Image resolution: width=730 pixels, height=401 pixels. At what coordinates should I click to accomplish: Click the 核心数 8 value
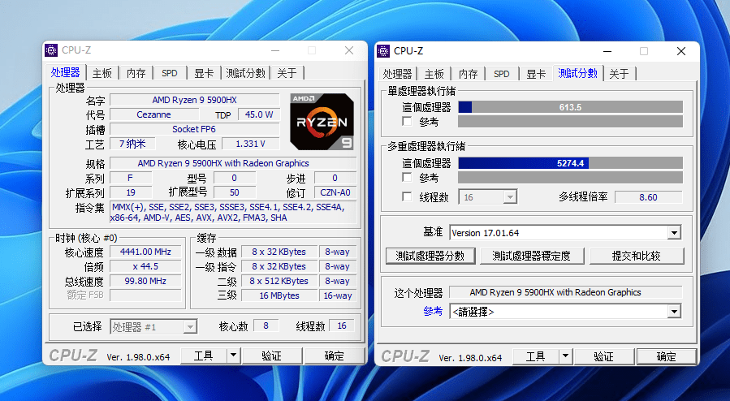point(266,326)
